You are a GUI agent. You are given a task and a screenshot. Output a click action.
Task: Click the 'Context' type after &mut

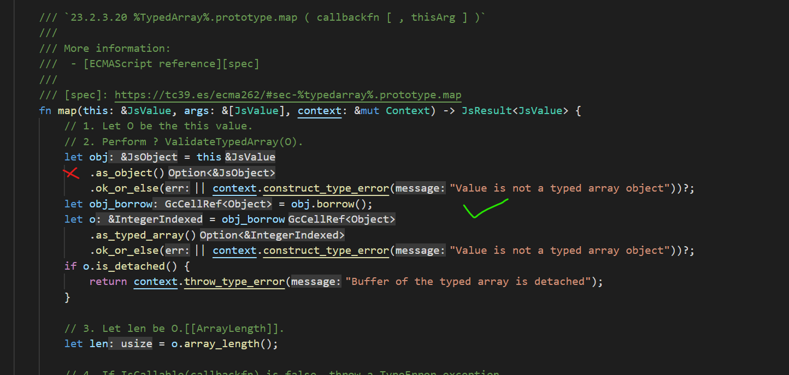(x=408, y=111)
